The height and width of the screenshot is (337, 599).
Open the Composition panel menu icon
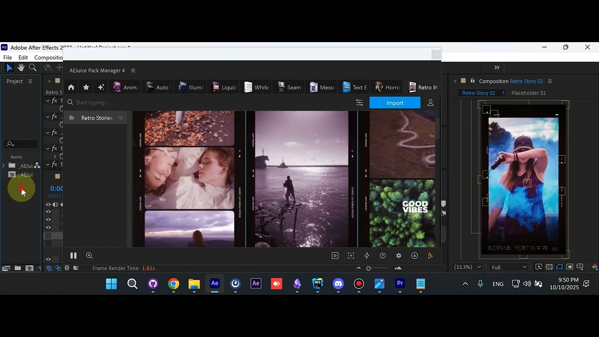coord(550,81)
